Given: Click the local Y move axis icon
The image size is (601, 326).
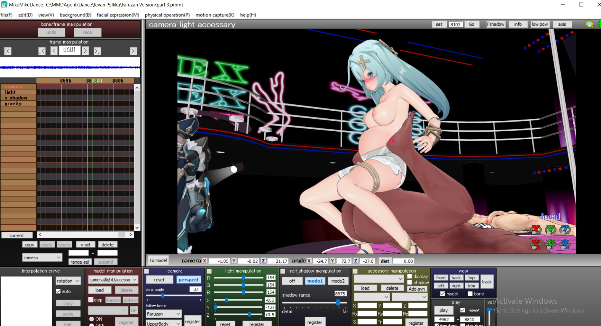Looking at the screenshot, I should click(x=551, y=244).
